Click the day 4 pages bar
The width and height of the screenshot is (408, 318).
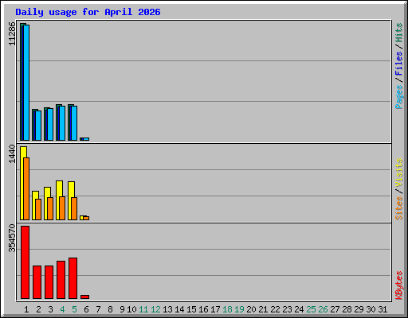(62, 123)
